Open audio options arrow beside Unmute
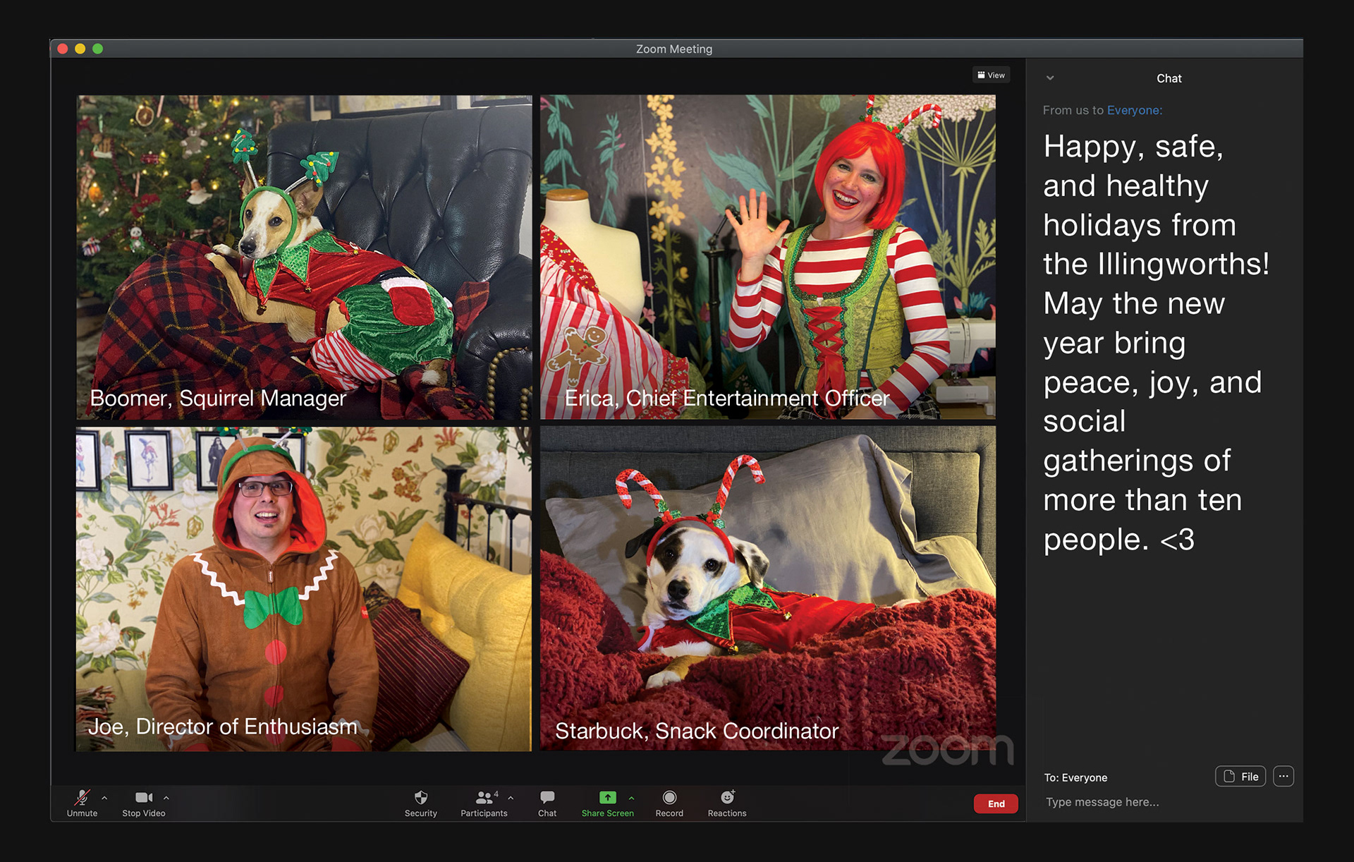This screenshot has height=862, width=1354. (x=104, y=798)
